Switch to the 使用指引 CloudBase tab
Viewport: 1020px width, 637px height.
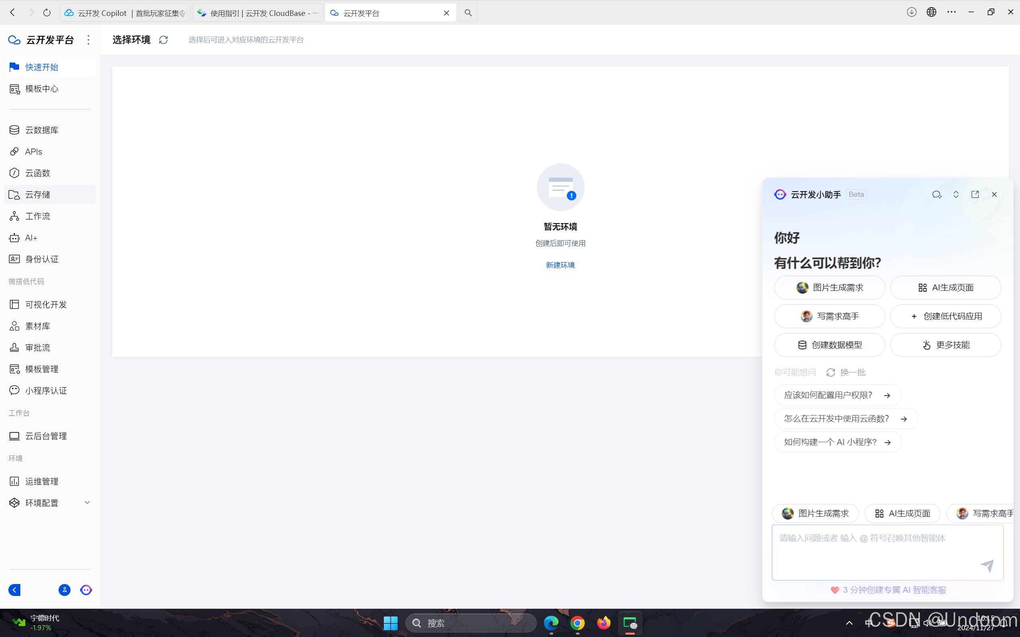(258, 13)
